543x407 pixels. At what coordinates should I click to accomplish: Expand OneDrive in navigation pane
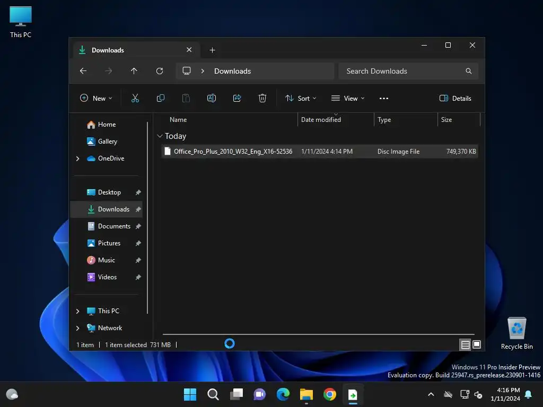(77, 158)
